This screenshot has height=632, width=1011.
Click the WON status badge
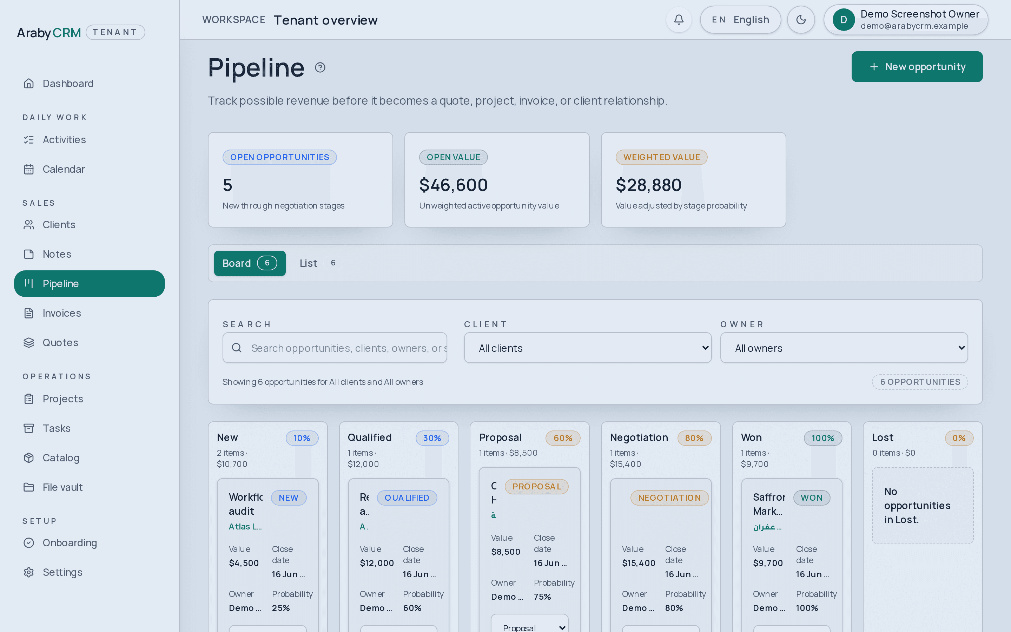point(812,498)
